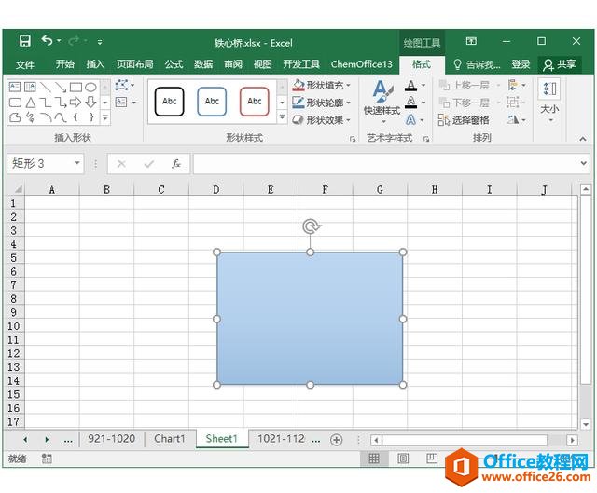Pick the down block arrow shape
This screenshot has height=493, width=597.
90,102
